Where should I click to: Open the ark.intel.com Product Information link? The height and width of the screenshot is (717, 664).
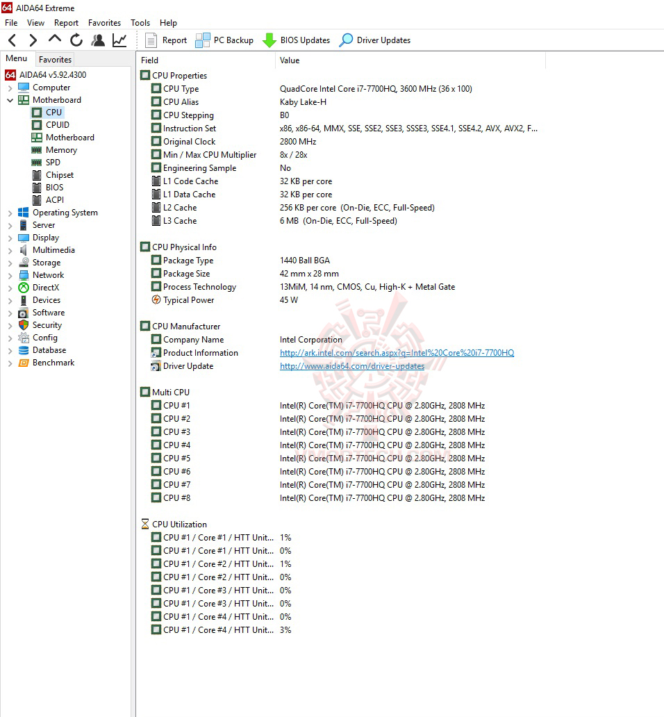pos(397,352)
